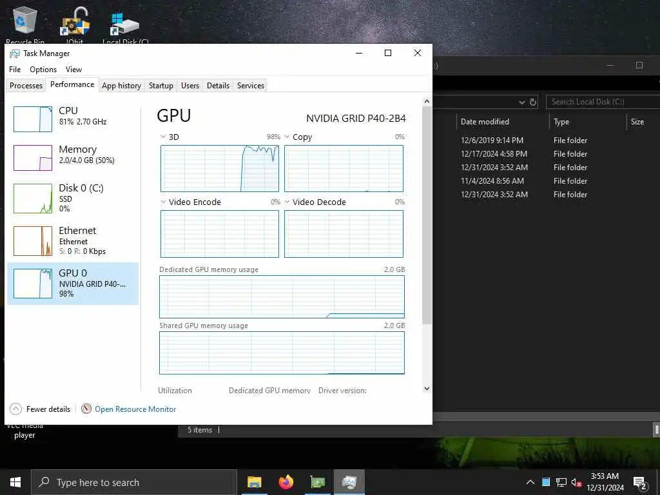This screenshot has width=660, height=495.
Task: Select the row dated 12/17/2024 4:58 PM
Action: (547, 153)
